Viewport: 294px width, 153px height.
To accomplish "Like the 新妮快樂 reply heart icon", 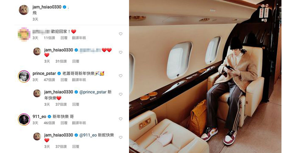I will pos(121,138).
